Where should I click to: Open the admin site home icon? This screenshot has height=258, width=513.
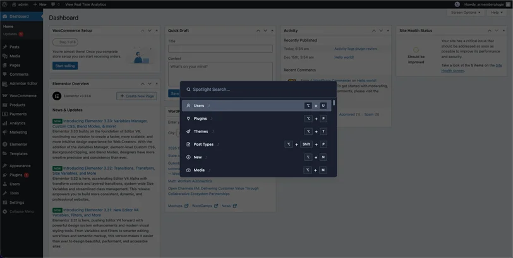pyautogui.click(x=14, y=4)
